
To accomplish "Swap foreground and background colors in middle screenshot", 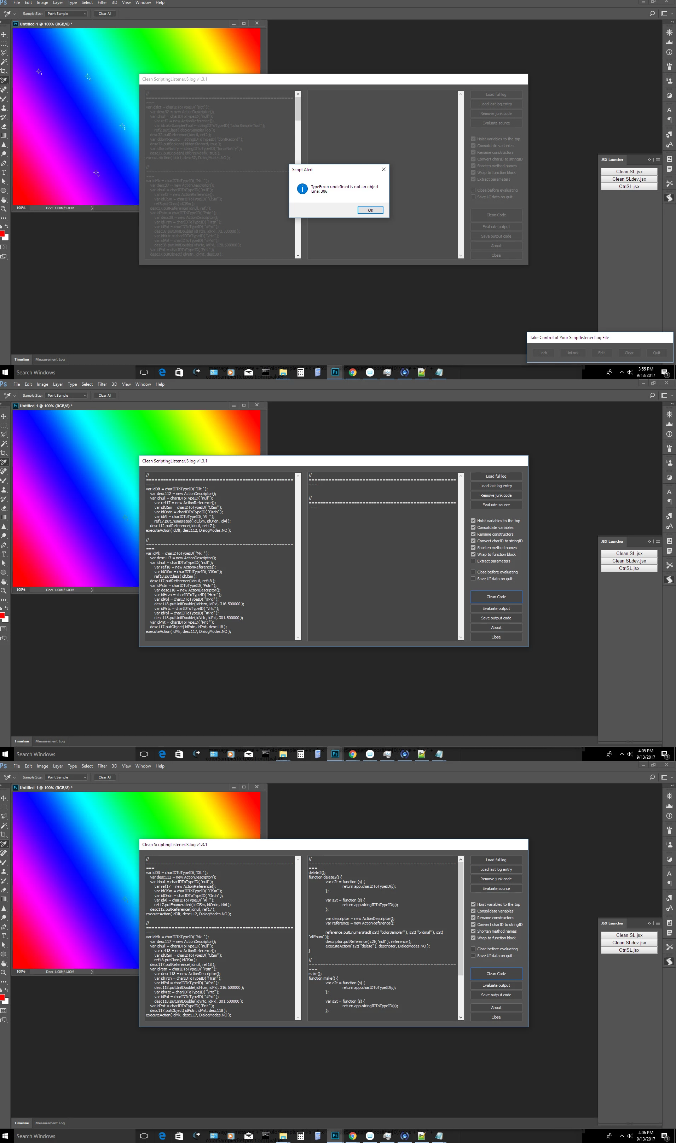I will pyautogui.click(x=6, y=608).
